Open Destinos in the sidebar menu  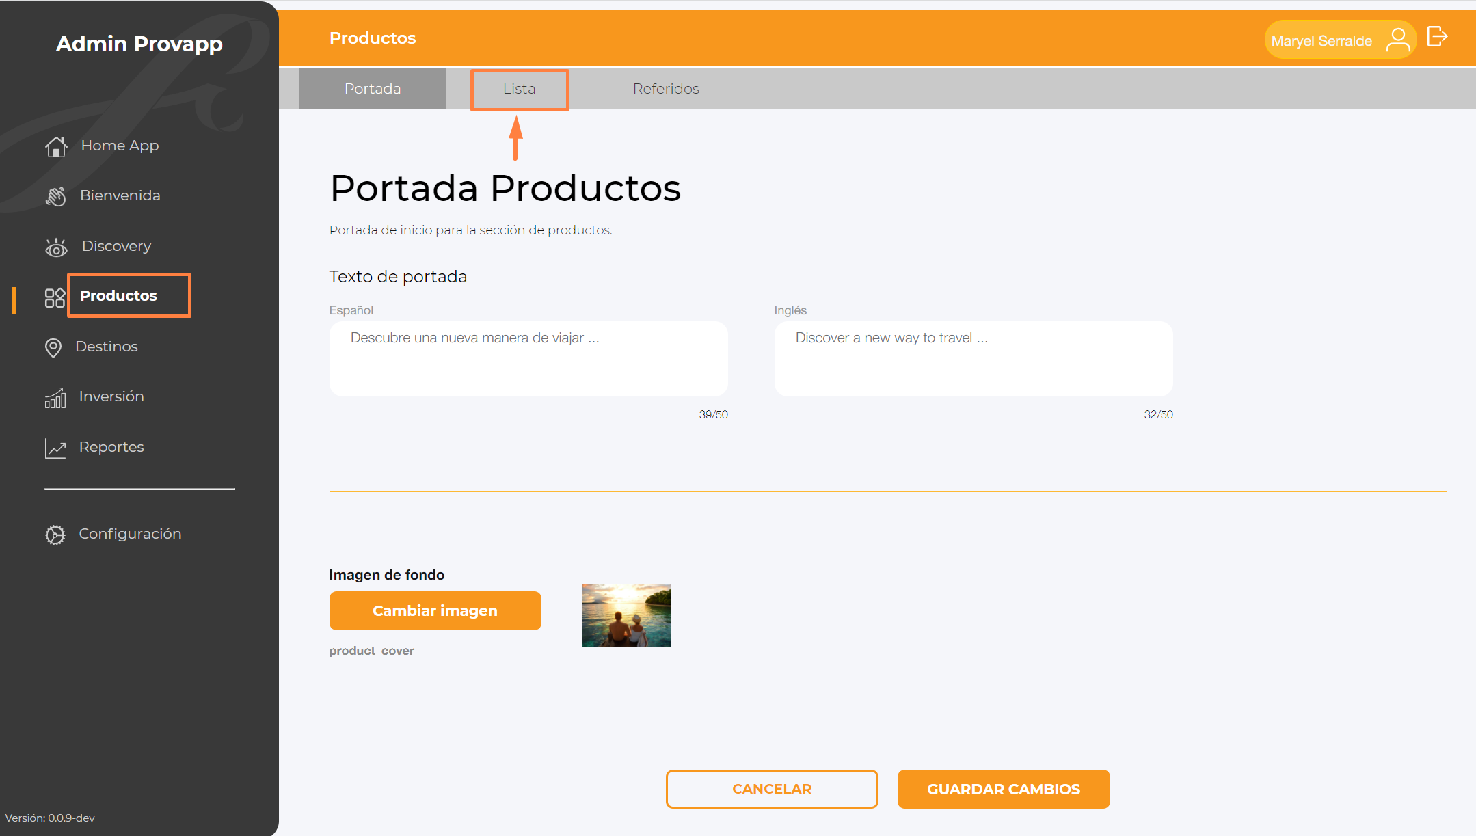(107, 347)
